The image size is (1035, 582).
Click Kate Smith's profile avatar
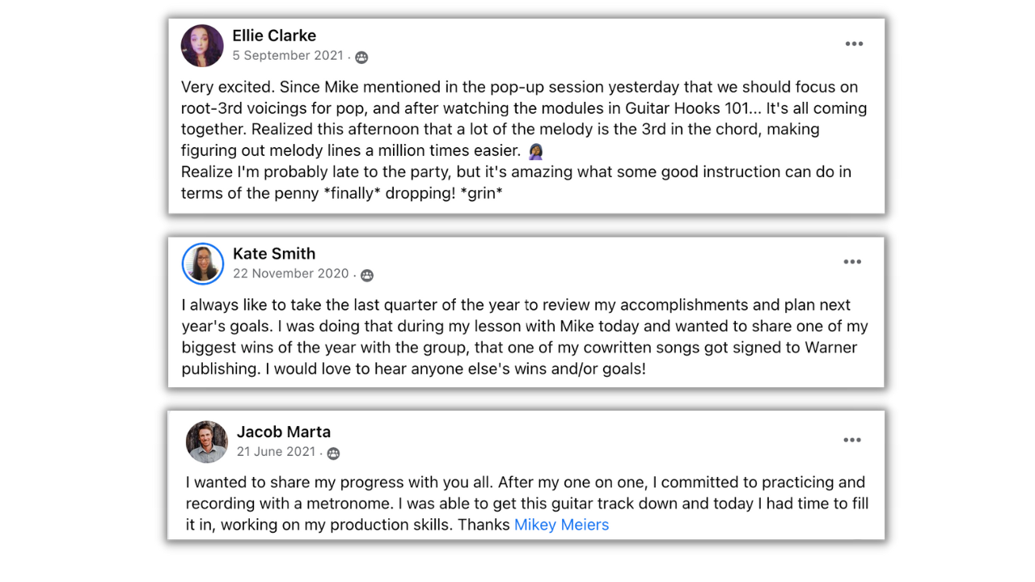pos(203,264)
